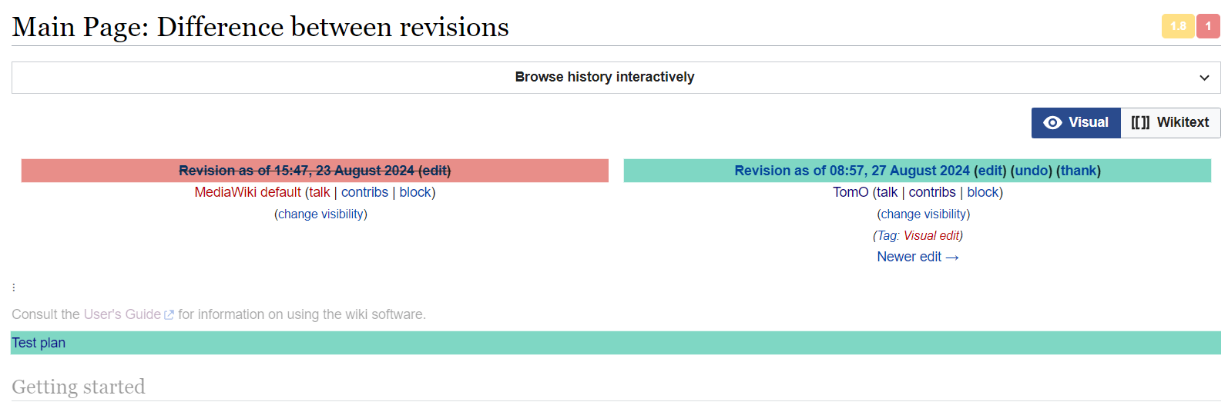Undo the 27 August 2024 revision
The height and width of the screenshot is (412, 1228).
(x=1031, y=171)
